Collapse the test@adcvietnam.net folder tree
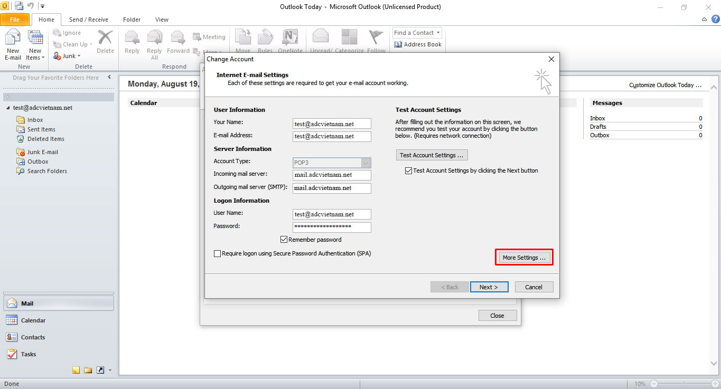The height and width of the screenshot is (389, 721). tap(8, 108)
